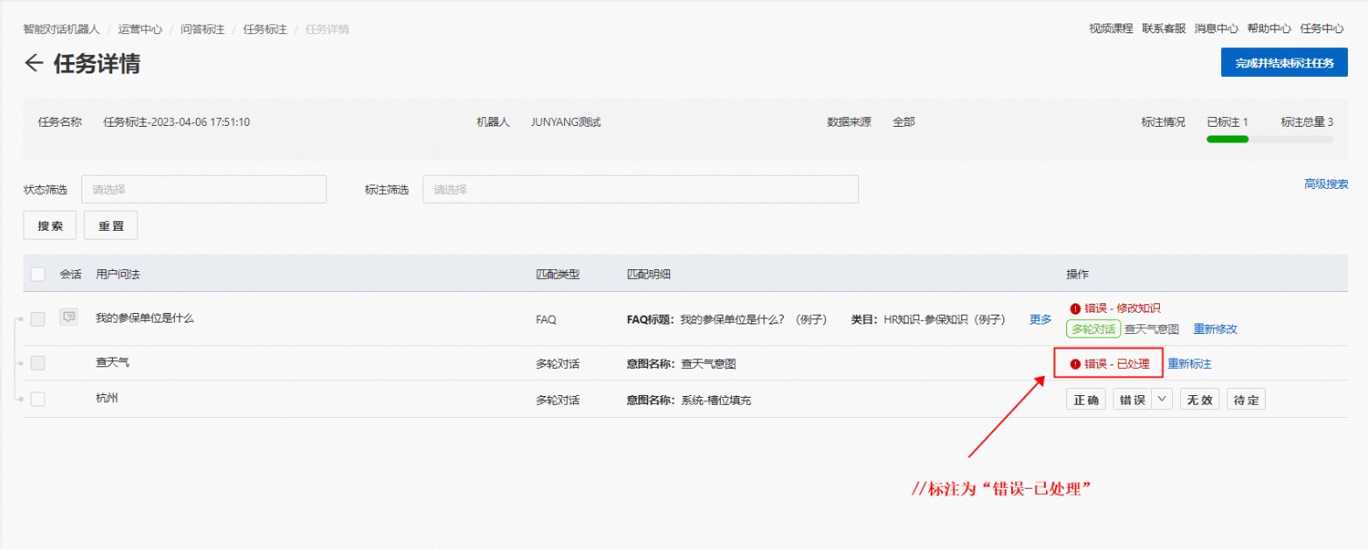Open the 会话 chat icon for 我的参保单位是什么
The image size is (1368, 549).
click(68, 317)
